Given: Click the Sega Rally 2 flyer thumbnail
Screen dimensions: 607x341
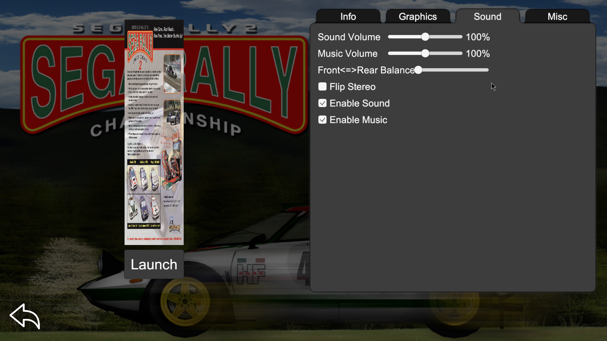Looking at the screenshot, I should coord(154,132).
